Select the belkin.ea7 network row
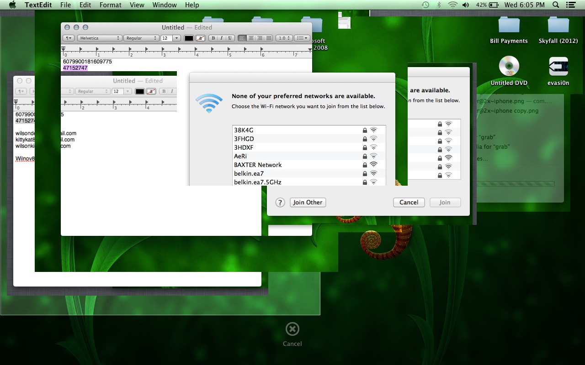Image resolution: width=585 pixels, height=365 pixels. [309, 173]
